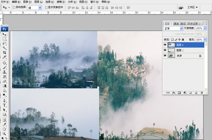The image size is (212, 140).
Task: Switch to the 通道 tab
Action: click(x=176, y=24)
